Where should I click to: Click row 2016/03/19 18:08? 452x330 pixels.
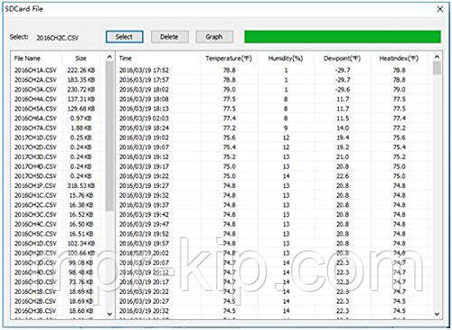tap(274, 99)
